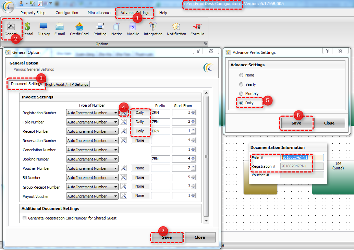This screenshot has width=354, height=250.
Task: Increase Registration Number Start From value
Action: coord(193,111)
